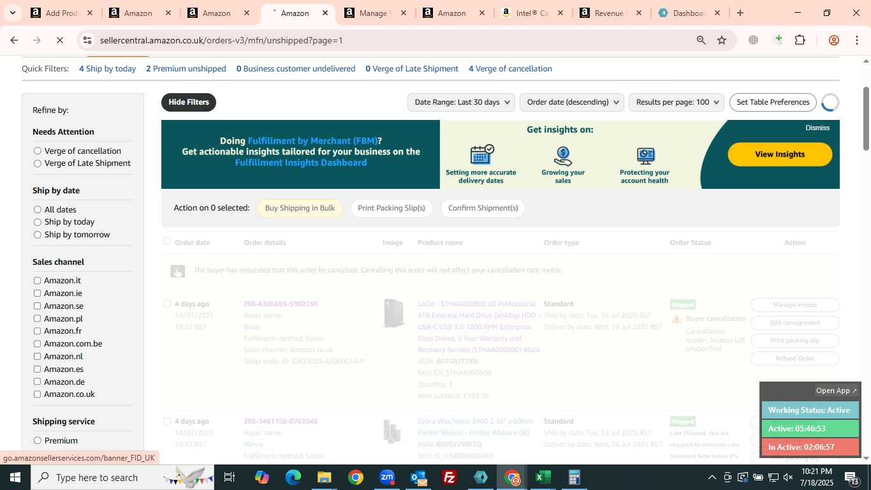Click Buy Shipping in Bulk
Image resolution: width=871 pixels, height=490 pixels.
click(x=300, y=208)
